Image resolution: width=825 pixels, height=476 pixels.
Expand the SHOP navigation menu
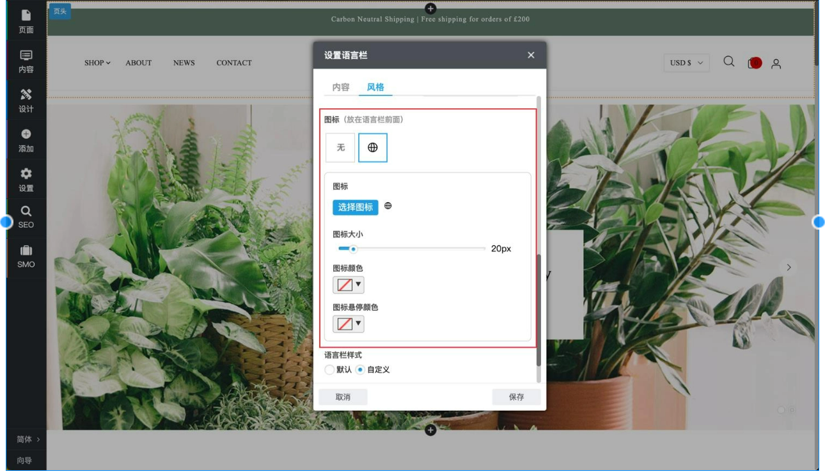pyautogui.click(x=97, y=63)
